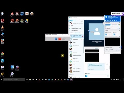Open iTunes desktop icon

pyautogui.click(x=2, y=68)
